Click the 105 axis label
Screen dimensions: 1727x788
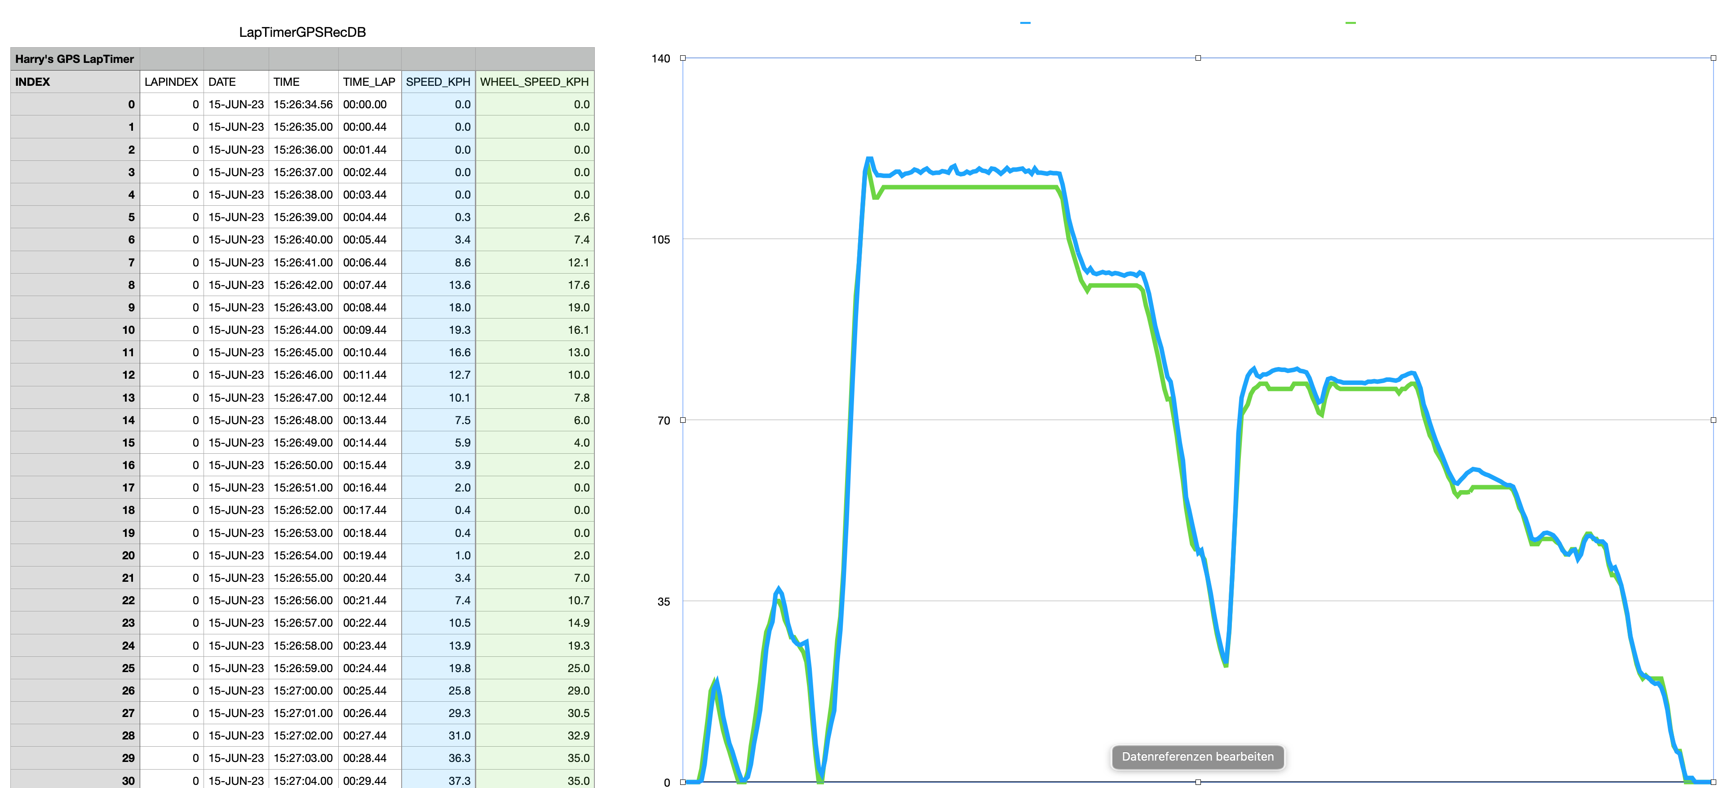(x=660, y=239)
